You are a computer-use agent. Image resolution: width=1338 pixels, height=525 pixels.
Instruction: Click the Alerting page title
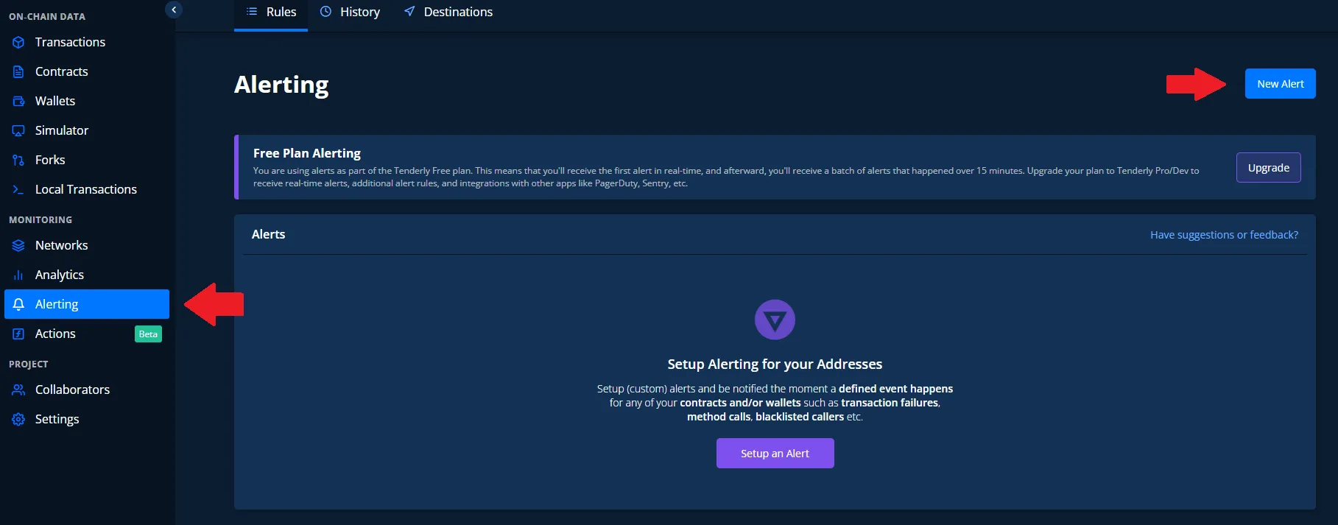(281, 85)
